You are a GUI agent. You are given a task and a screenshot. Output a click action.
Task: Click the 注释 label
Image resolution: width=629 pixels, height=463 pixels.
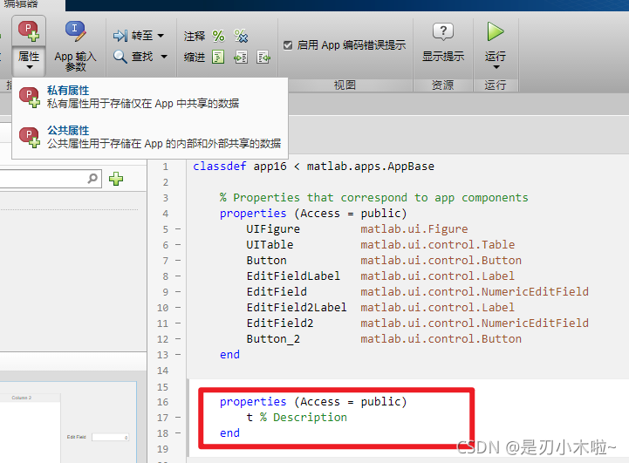pos(195,36)
